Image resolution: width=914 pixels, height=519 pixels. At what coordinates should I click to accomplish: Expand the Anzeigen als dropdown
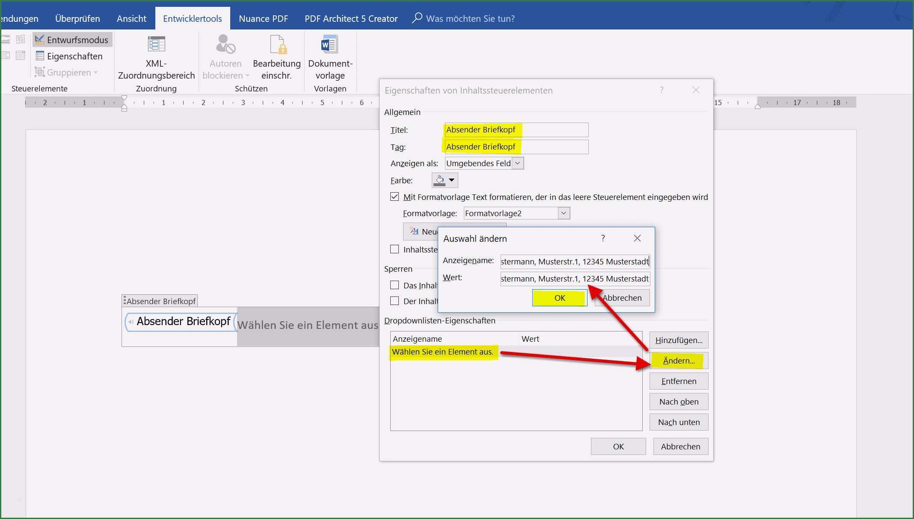point(517,163)
